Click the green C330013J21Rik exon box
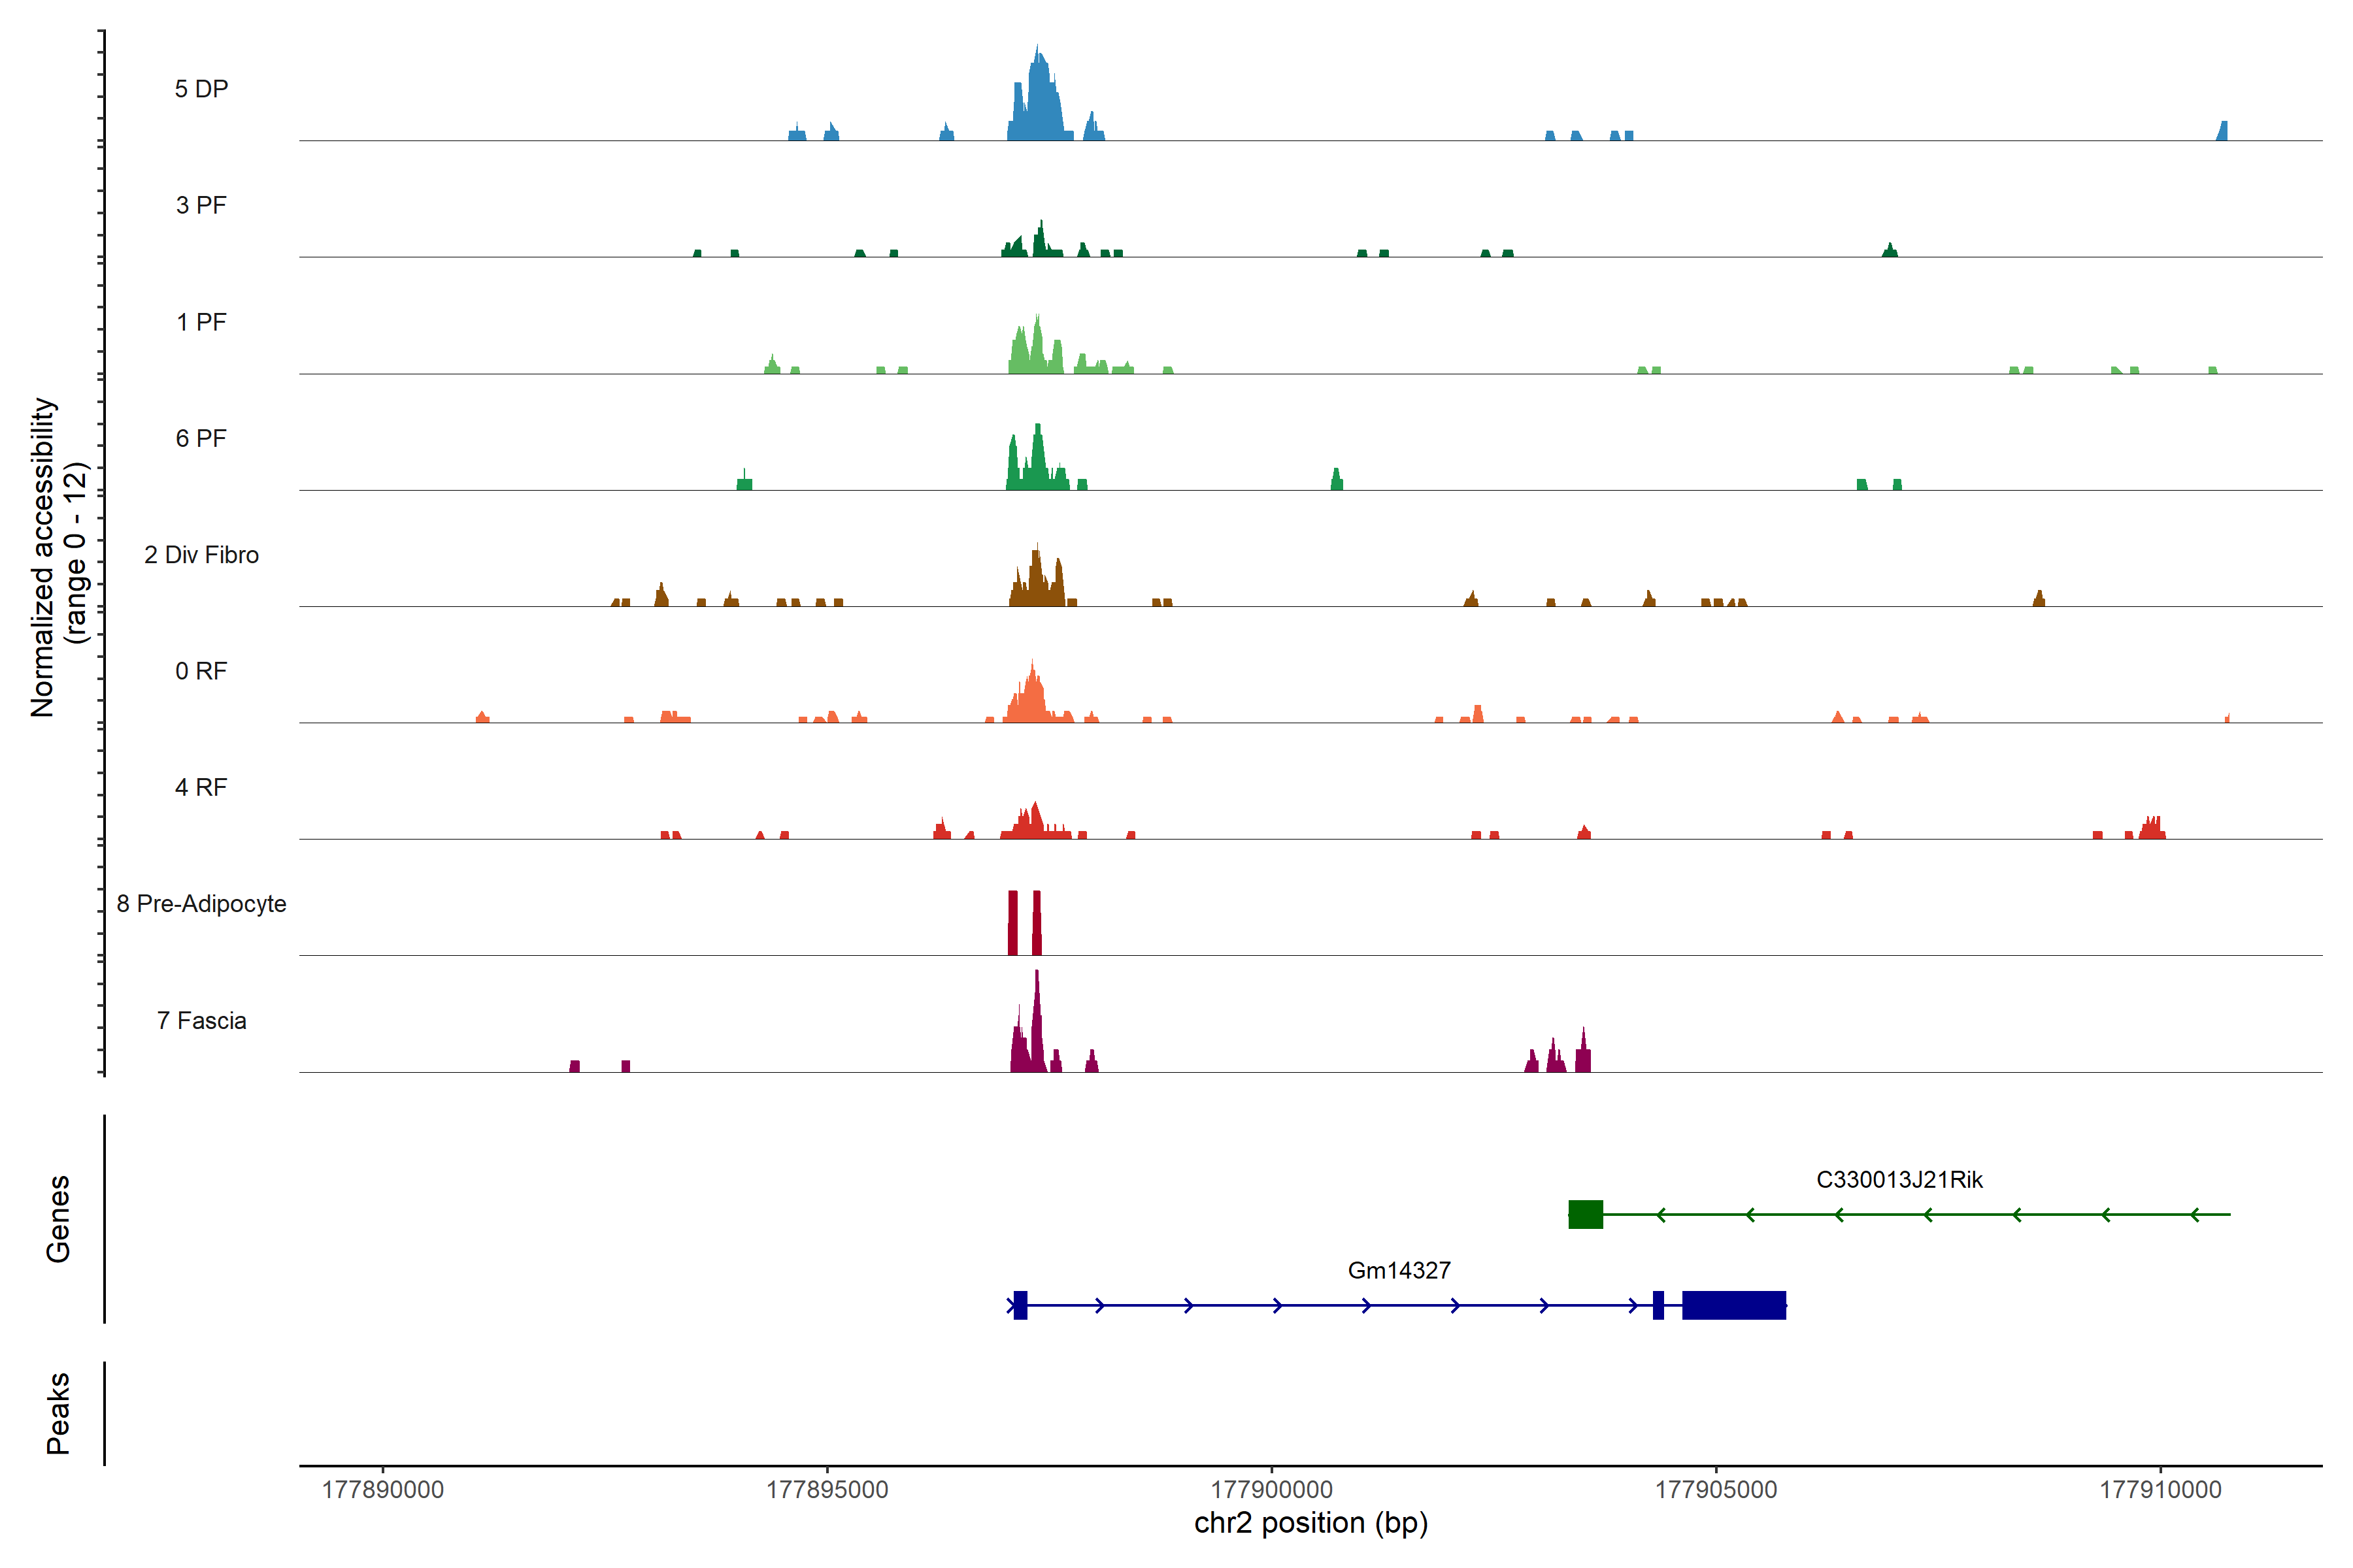Screen dimensions: 2353x1568 coord(1586,1214)
